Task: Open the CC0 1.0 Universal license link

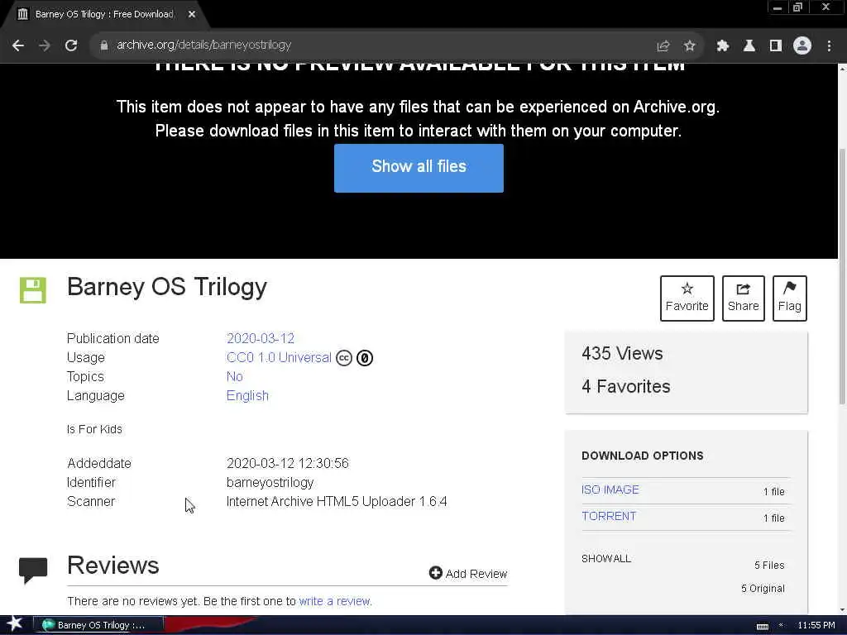Action: [279, 358]
